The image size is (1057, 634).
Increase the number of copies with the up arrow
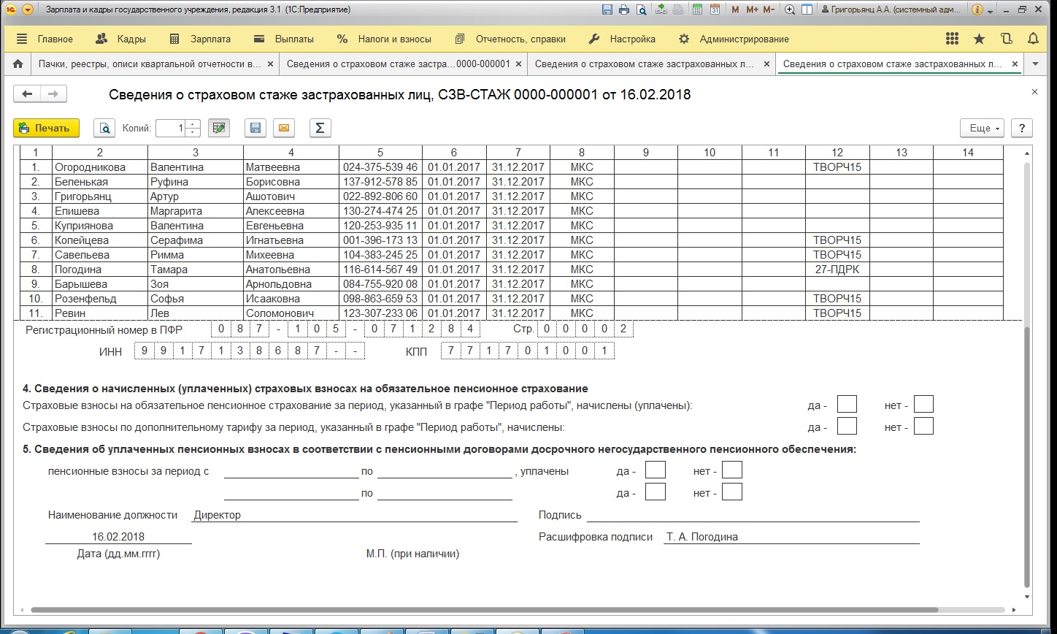pos(193,124)
